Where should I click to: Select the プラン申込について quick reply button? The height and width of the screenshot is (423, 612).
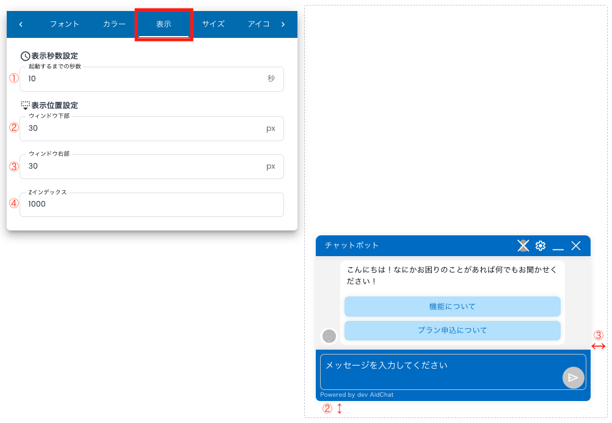pos(452,330)
